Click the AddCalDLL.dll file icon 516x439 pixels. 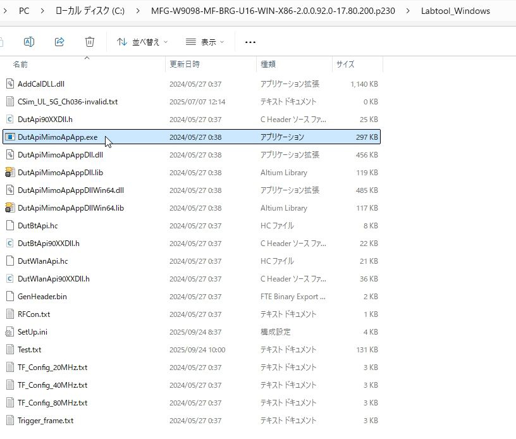tap(9, 83)
